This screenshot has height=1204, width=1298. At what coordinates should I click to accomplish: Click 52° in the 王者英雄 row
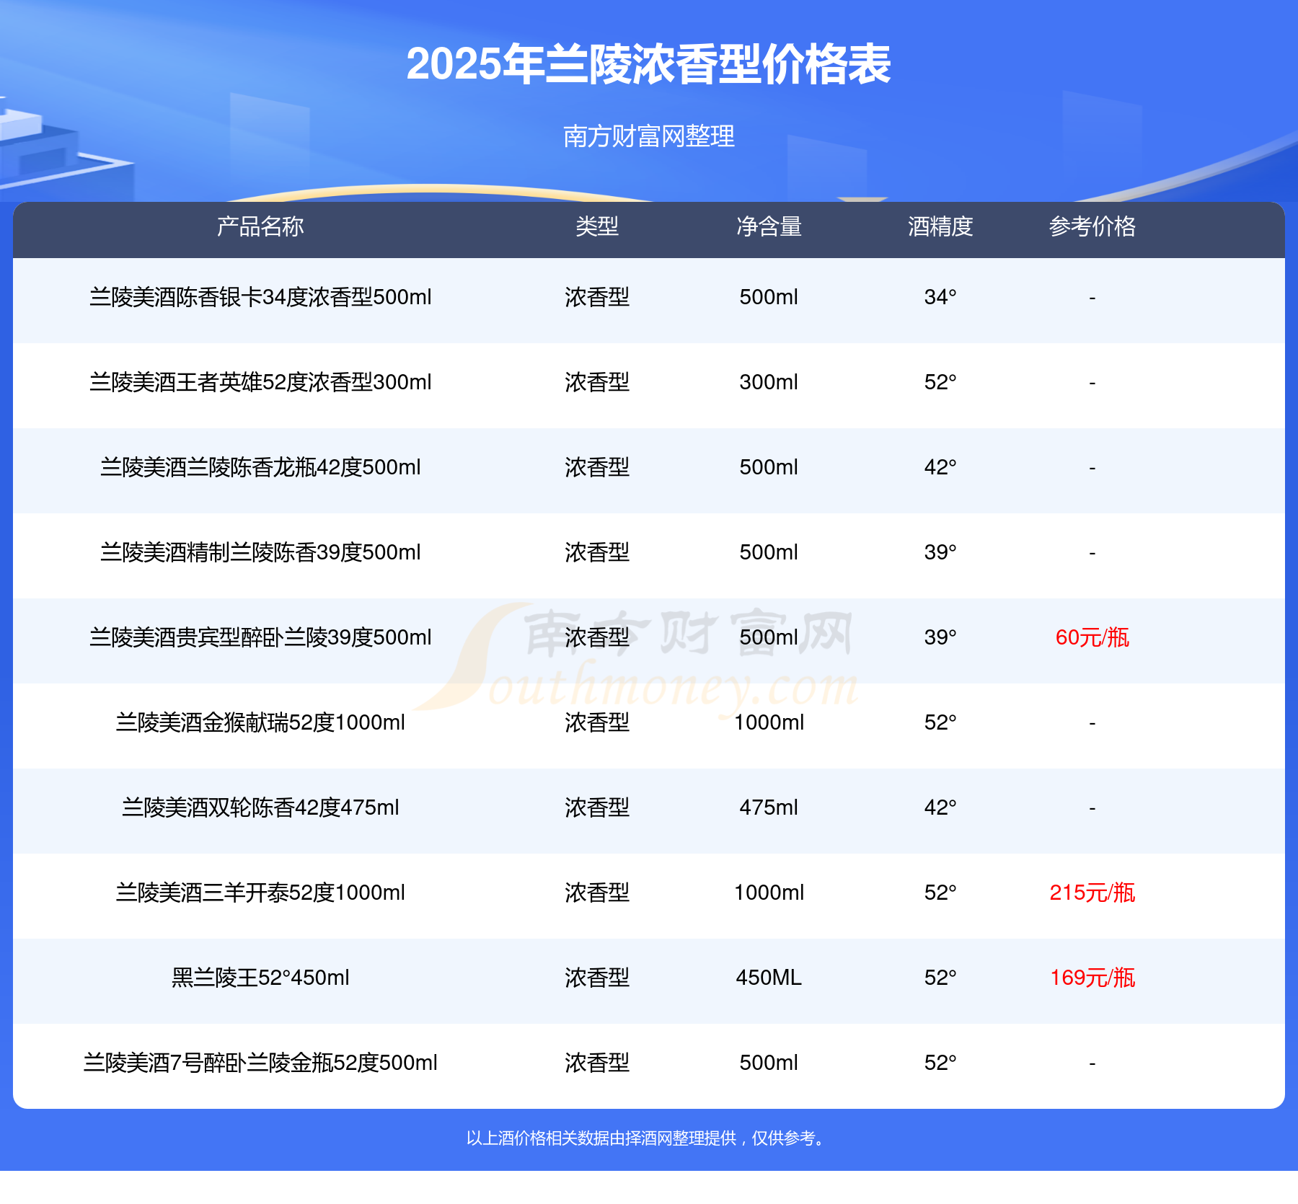[940, 382]
